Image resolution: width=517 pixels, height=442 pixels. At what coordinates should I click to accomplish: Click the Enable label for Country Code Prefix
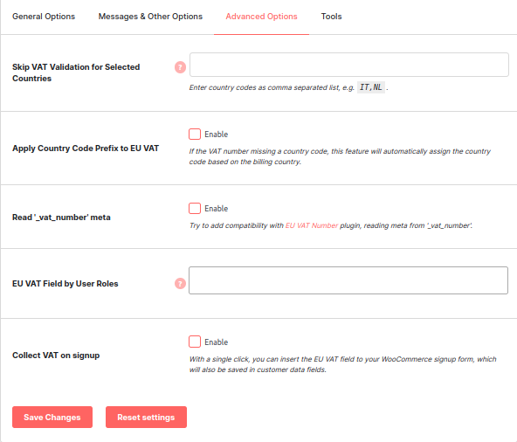[x=217, y=135]
